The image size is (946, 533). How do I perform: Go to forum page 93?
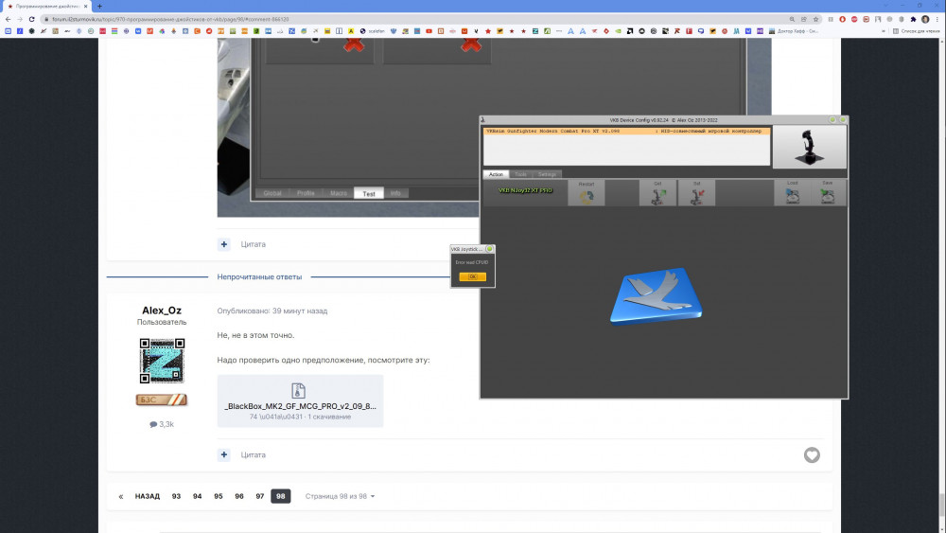[x=176, y=496]
